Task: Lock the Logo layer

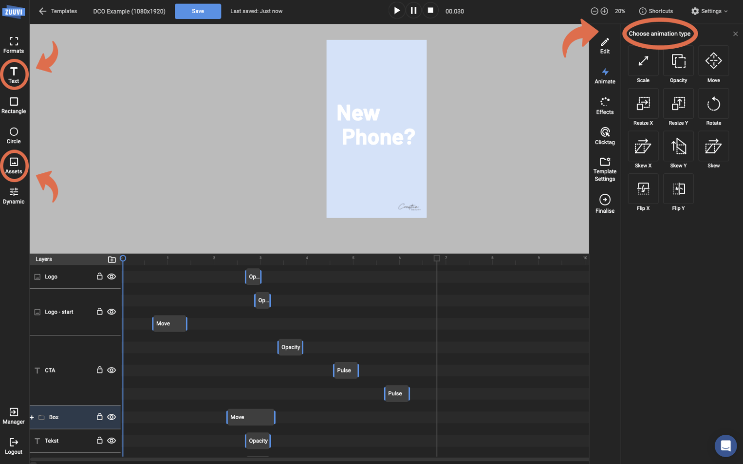Action: [99, 276]
